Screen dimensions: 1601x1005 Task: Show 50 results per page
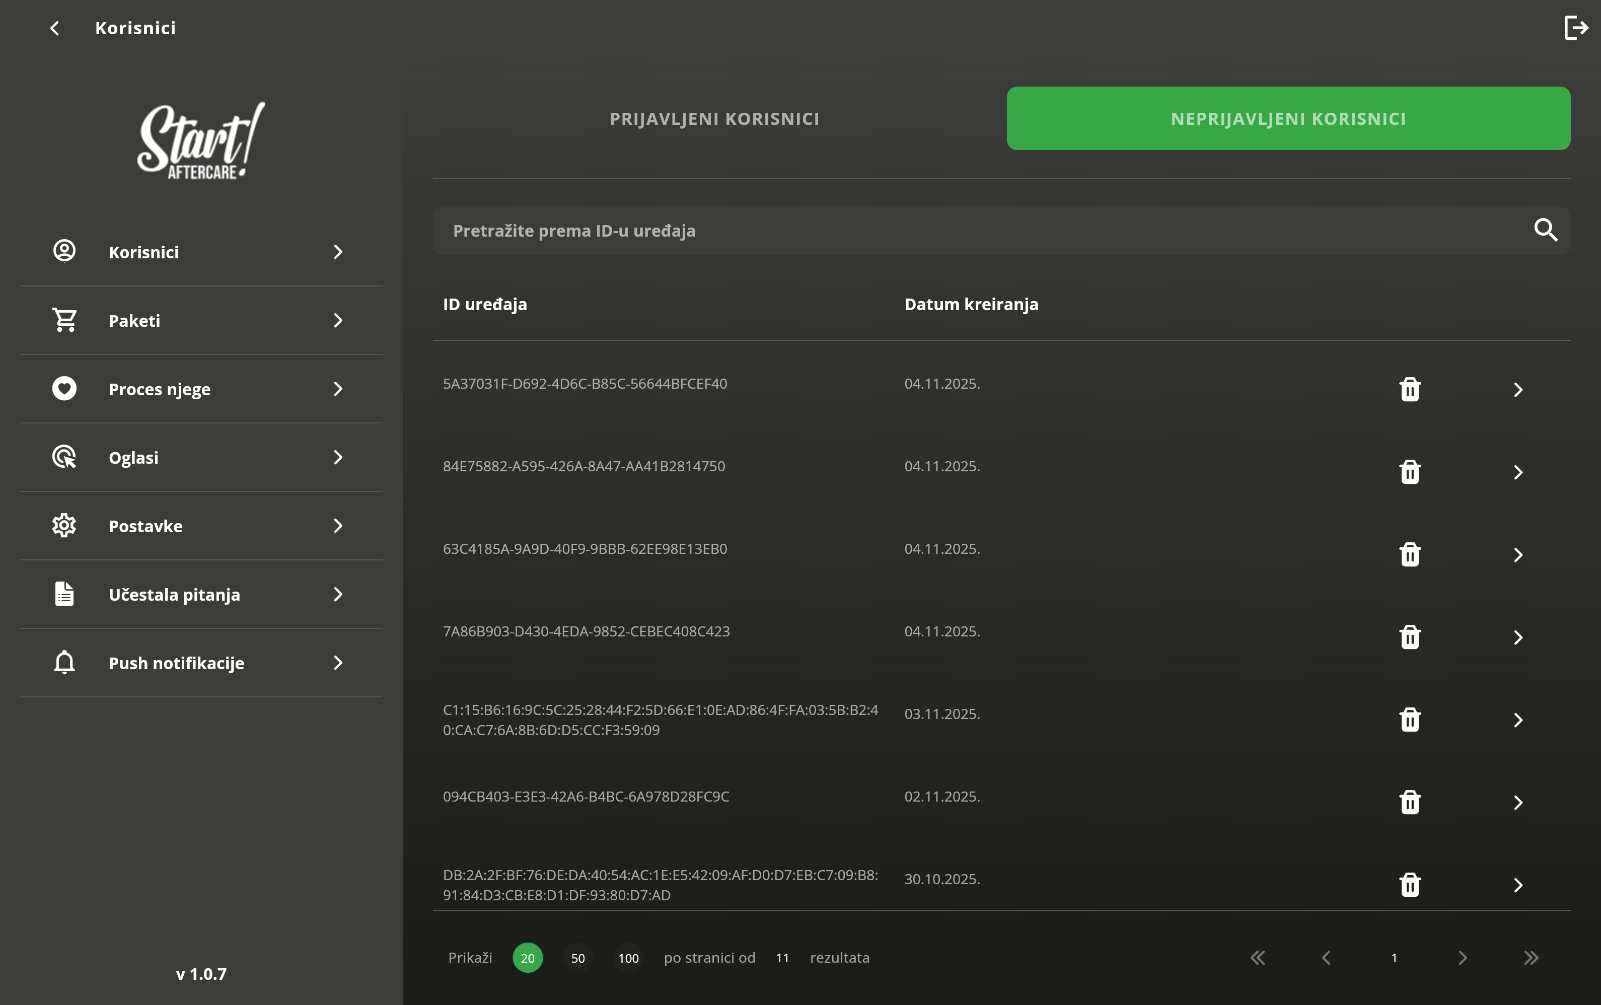577,958
